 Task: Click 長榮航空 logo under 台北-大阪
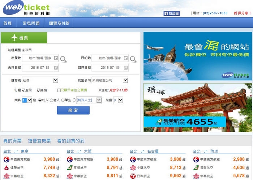(70, 168)
